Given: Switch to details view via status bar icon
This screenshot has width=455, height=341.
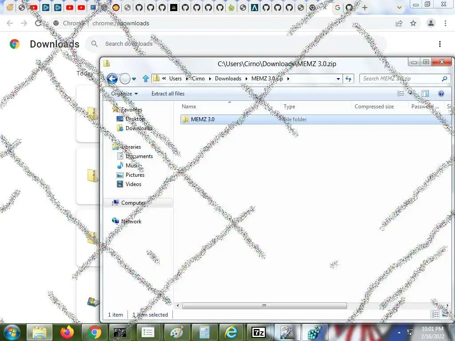Looking at the screenshot, I should click(435, 315).
